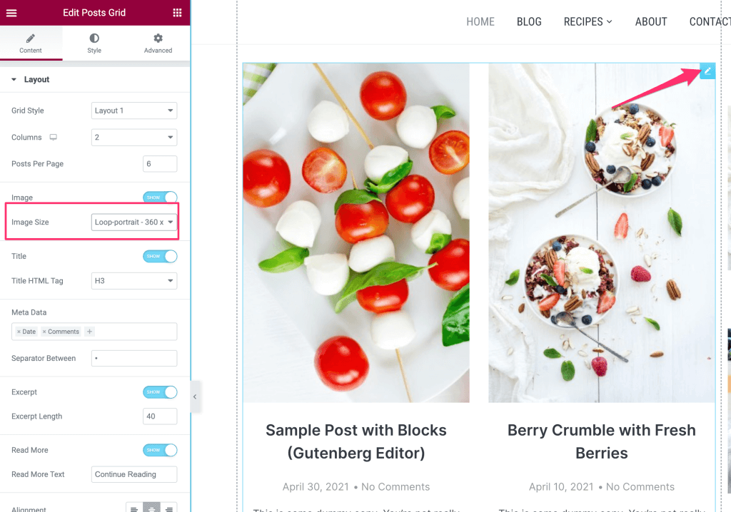Open the Grid Style dropdown
This screenshot has height=512, width=731.
134,111
